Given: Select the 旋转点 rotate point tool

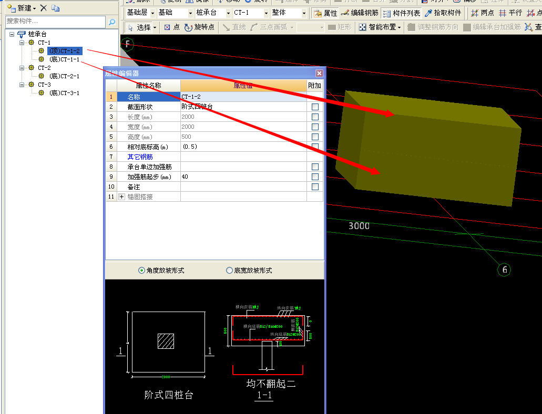Looking at the screenshot, I should (x=199, y=27).
